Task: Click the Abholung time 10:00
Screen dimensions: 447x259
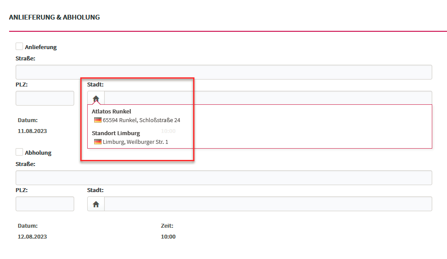Action: tap(168, 237)
